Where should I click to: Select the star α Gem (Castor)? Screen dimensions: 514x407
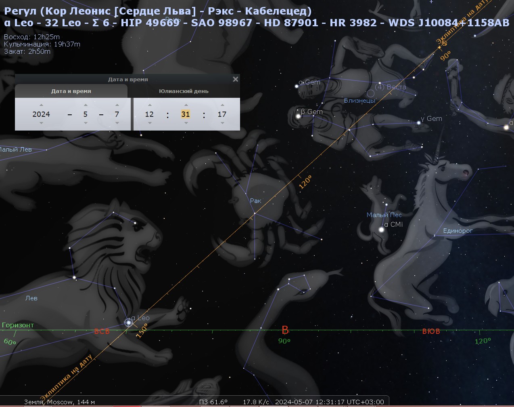pyautogui.click(x=297, y=86)
